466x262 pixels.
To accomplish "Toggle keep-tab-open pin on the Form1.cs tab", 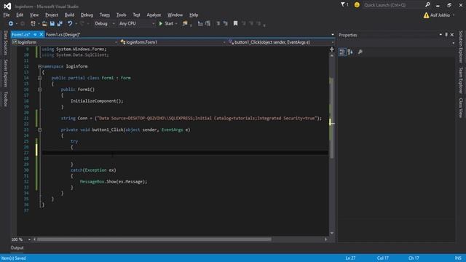I will (35, 35).
